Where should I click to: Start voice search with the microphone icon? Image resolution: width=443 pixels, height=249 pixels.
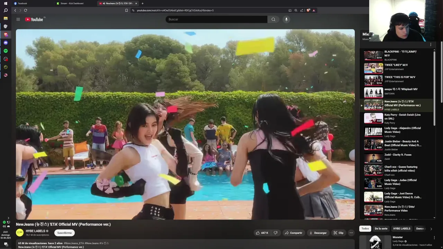[x=286, y=19]
